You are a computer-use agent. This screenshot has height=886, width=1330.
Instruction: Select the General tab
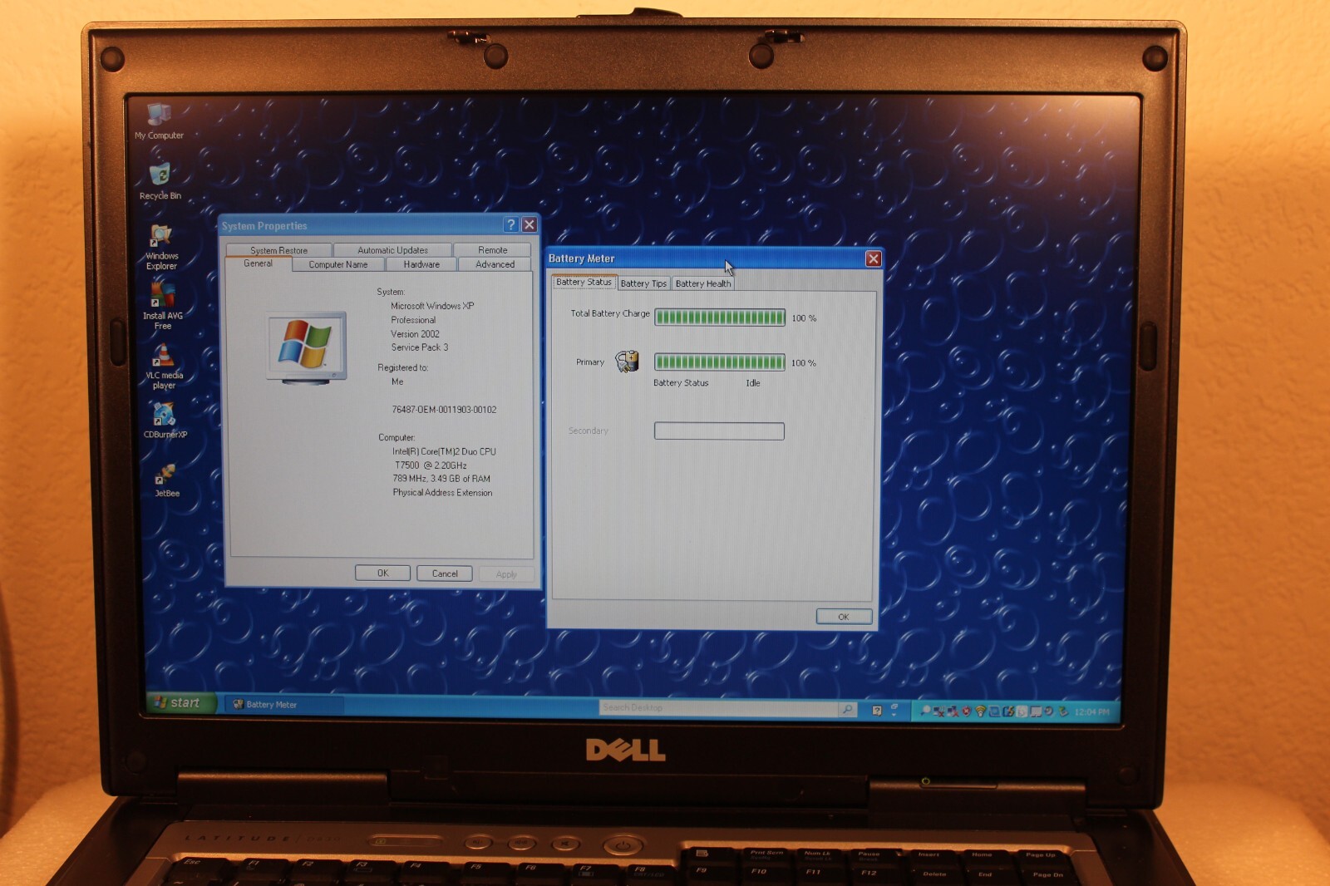258,263
